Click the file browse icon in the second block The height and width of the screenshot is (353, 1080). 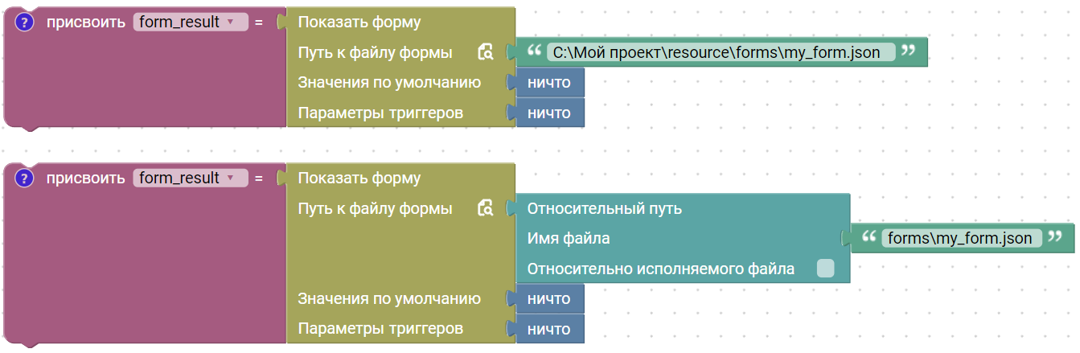pyautogui.click(x=485, y=209)
